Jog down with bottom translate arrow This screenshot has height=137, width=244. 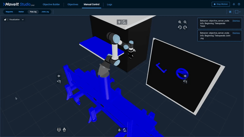click(x=119, y=130)
